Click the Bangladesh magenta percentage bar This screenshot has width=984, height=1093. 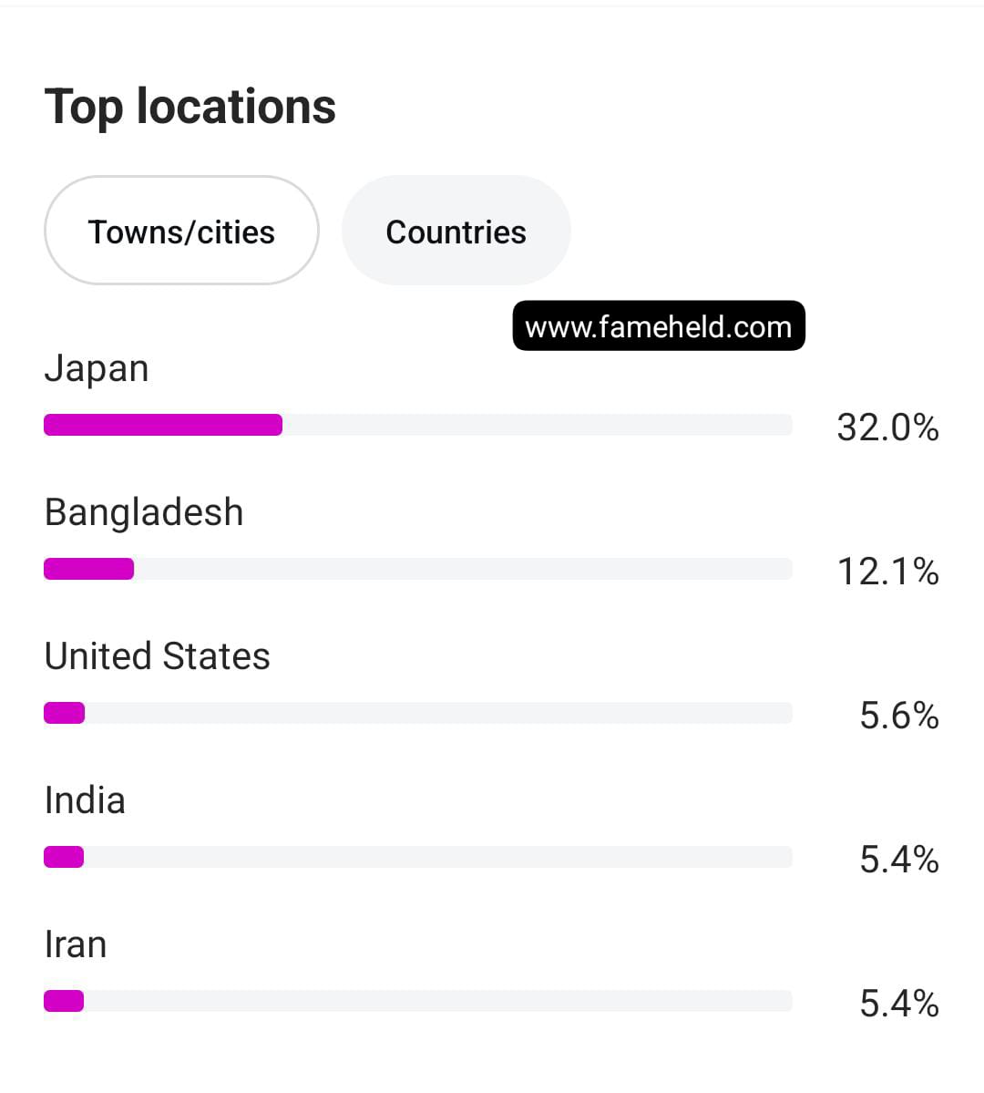pyautogui.click(x=89, y=569)
